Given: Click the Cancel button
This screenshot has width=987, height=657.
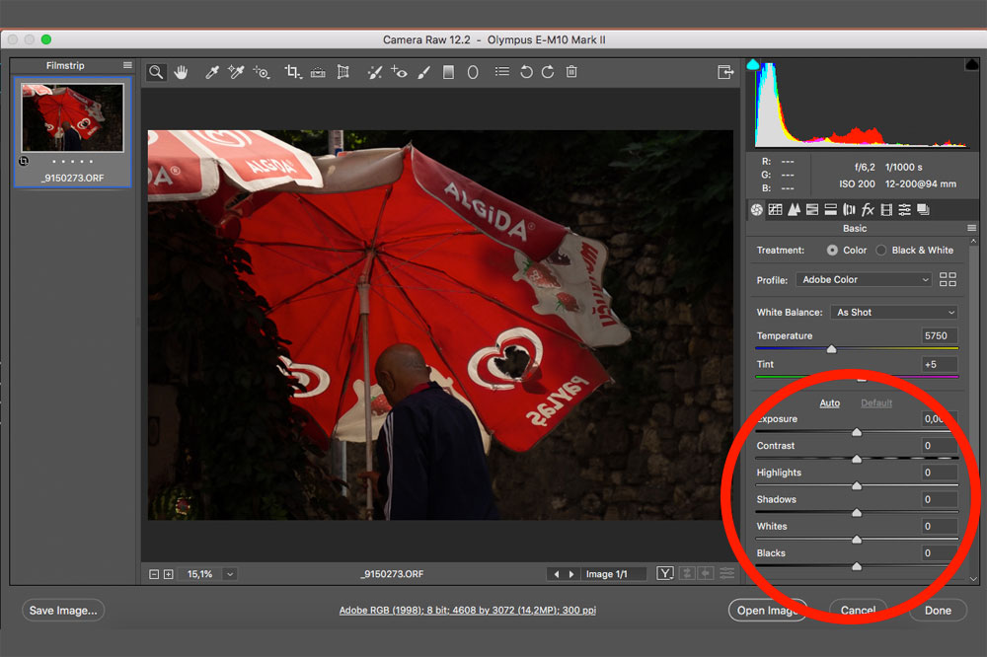Looking at the screenshot, I should click(858, 611).
